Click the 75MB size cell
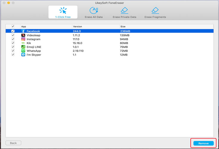 tap(124, 47)
